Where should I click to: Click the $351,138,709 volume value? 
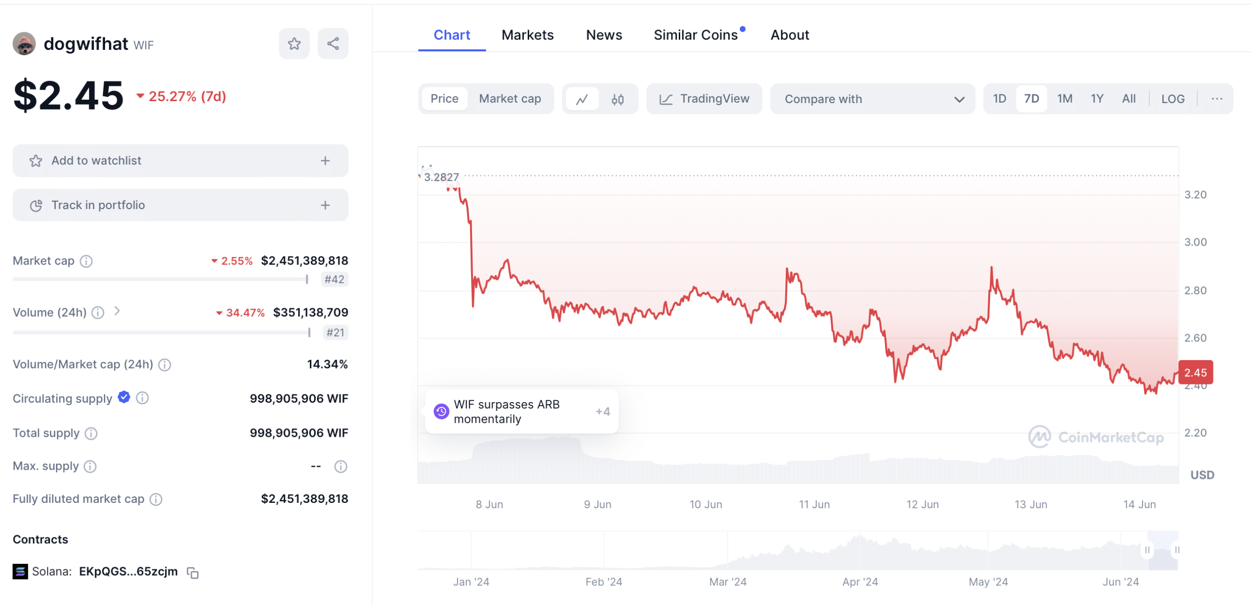click(311, 313)
